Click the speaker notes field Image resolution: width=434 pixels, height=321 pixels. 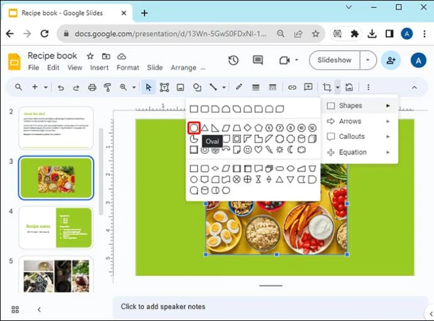tap(270, 307)
